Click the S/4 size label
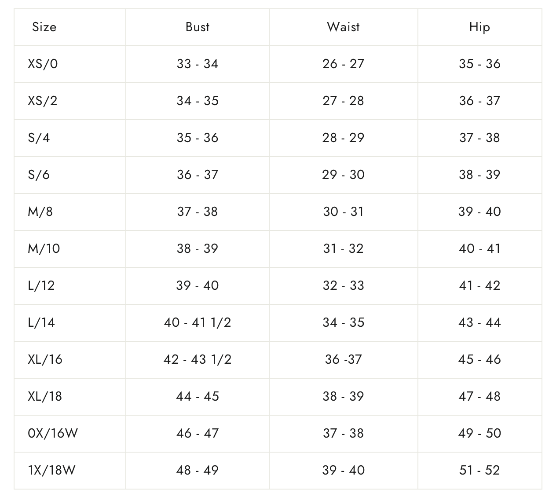549x497 pixels. 39,138
